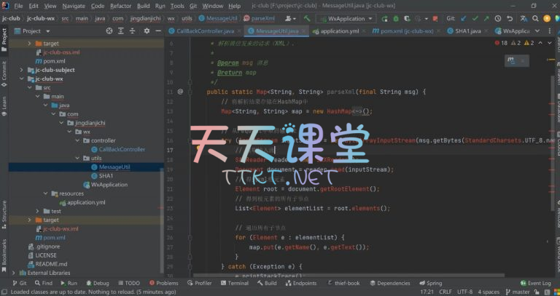Run WxApplication with the green run icon
This screenshot has width=560, height=296.
pyautogui.click(x=383, y=17)
